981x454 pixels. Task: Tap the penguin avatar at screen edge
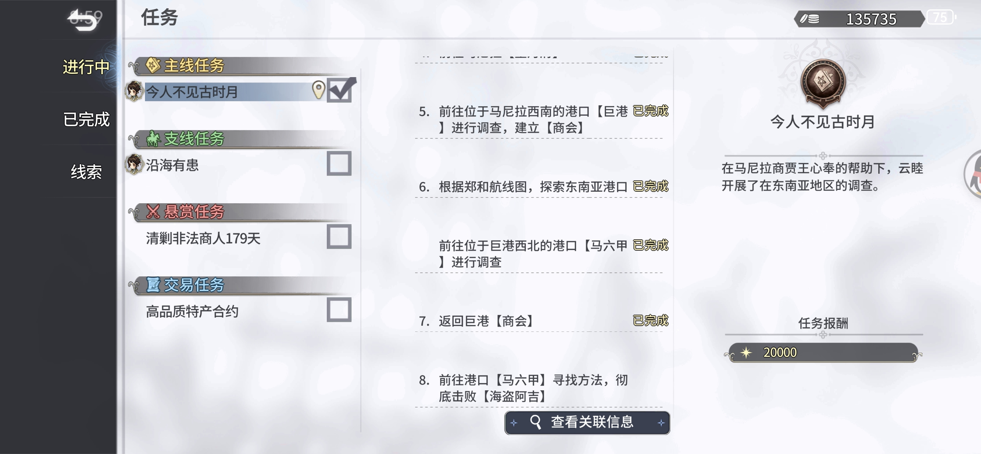(x=973, y=174)
